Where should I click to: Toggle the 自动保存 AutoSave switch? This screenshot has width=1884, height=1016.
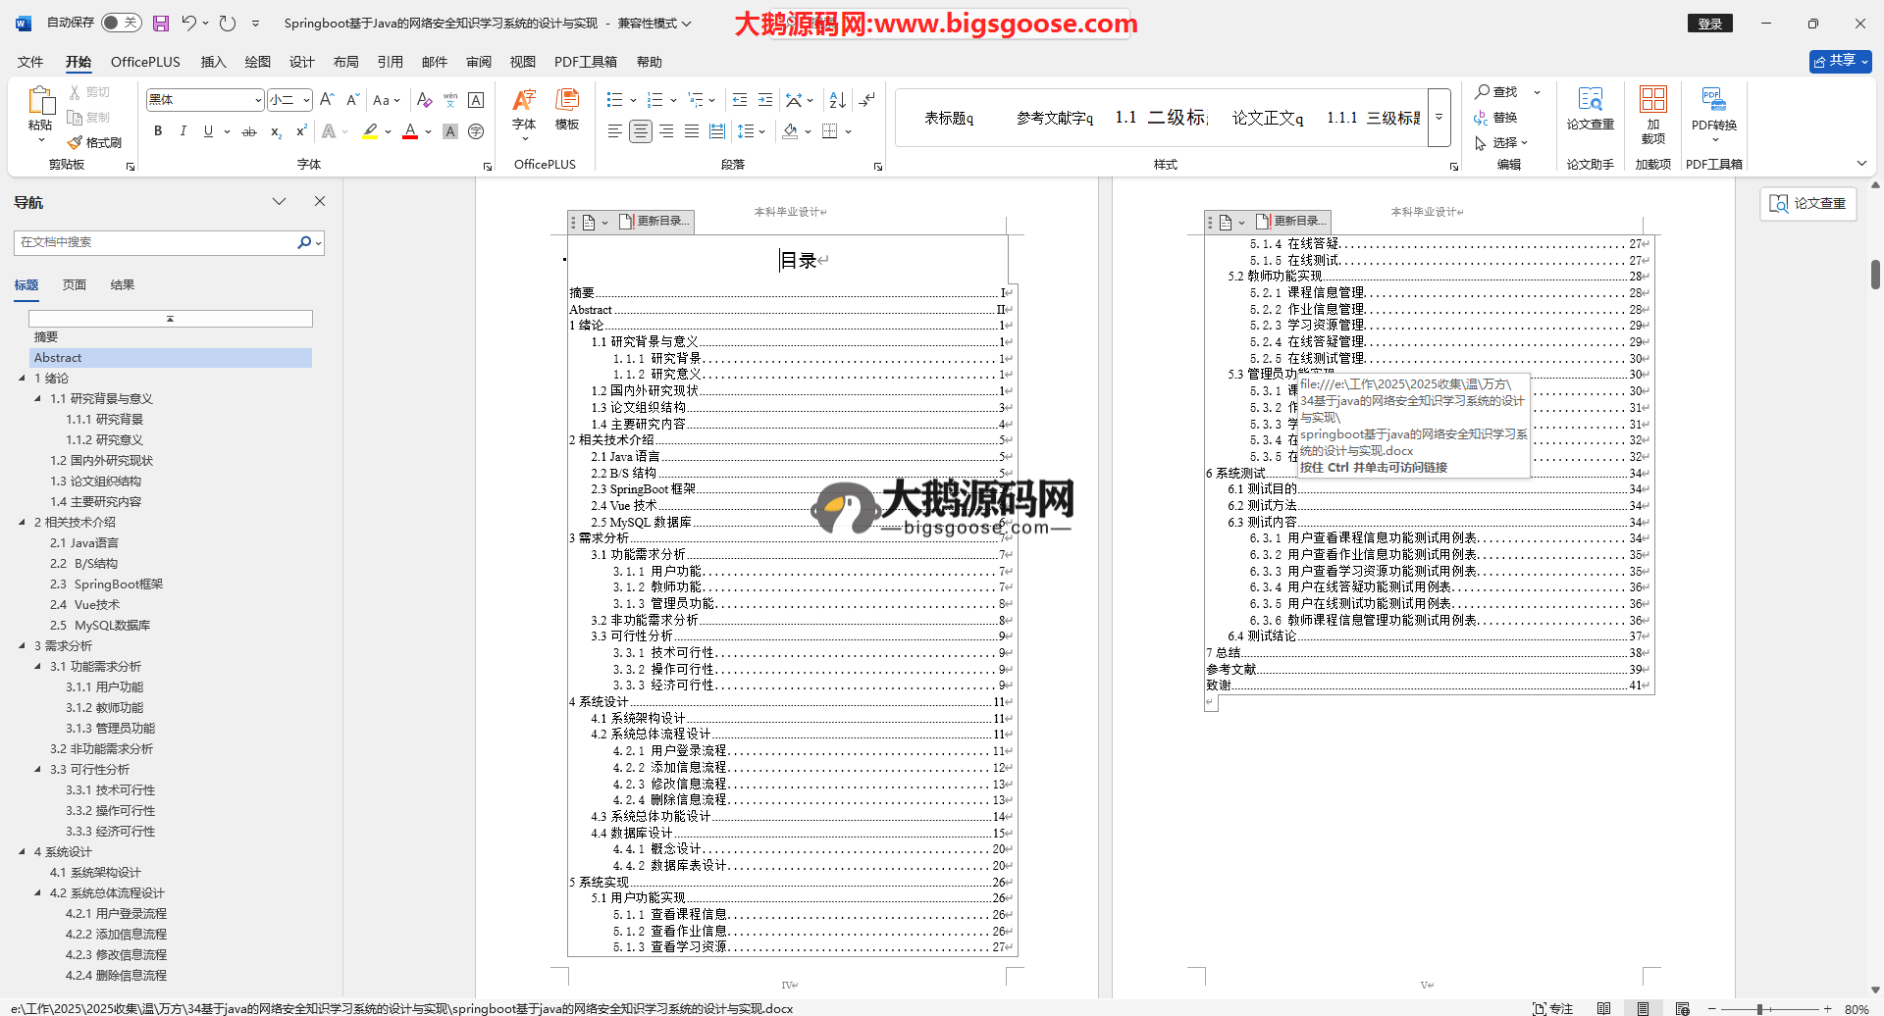121,23
